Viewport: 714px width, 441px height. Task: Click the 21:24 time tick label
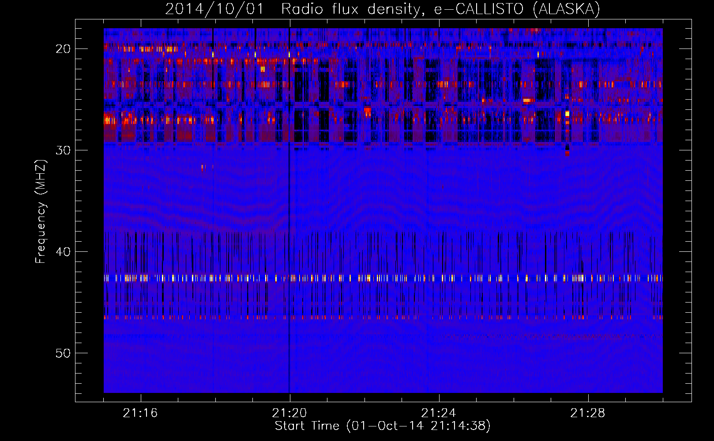[439, 413]
